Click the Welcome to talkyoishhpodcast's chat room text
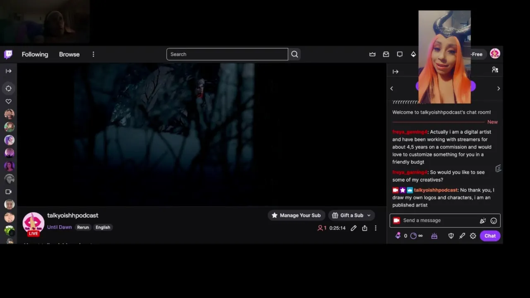This screenshot has height=298, width=530. point(442,112)
